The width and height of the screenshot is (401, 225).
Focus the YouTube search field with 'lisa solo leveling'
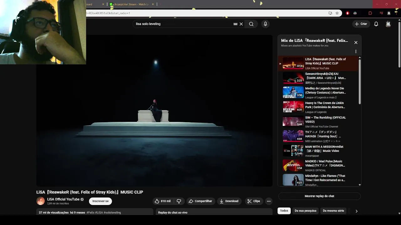click(x=183, y=24)
